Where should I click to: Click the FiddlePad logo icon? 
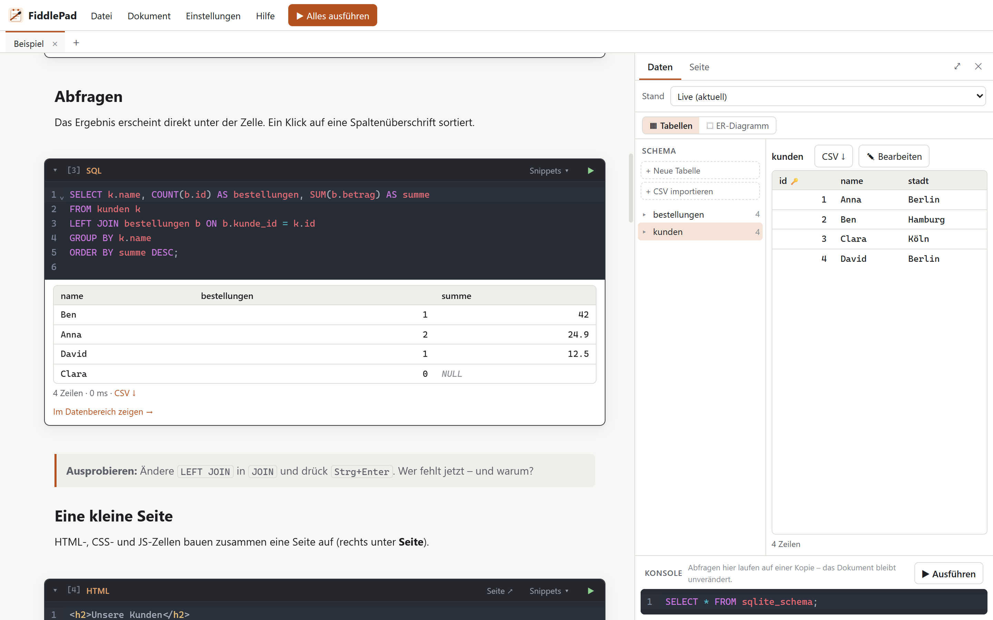(x=16, y=15)
